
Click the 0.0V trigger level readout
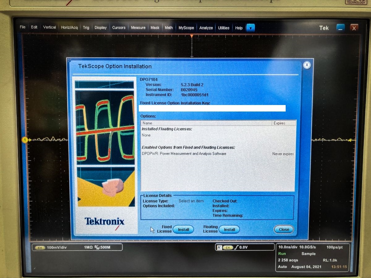244,247
